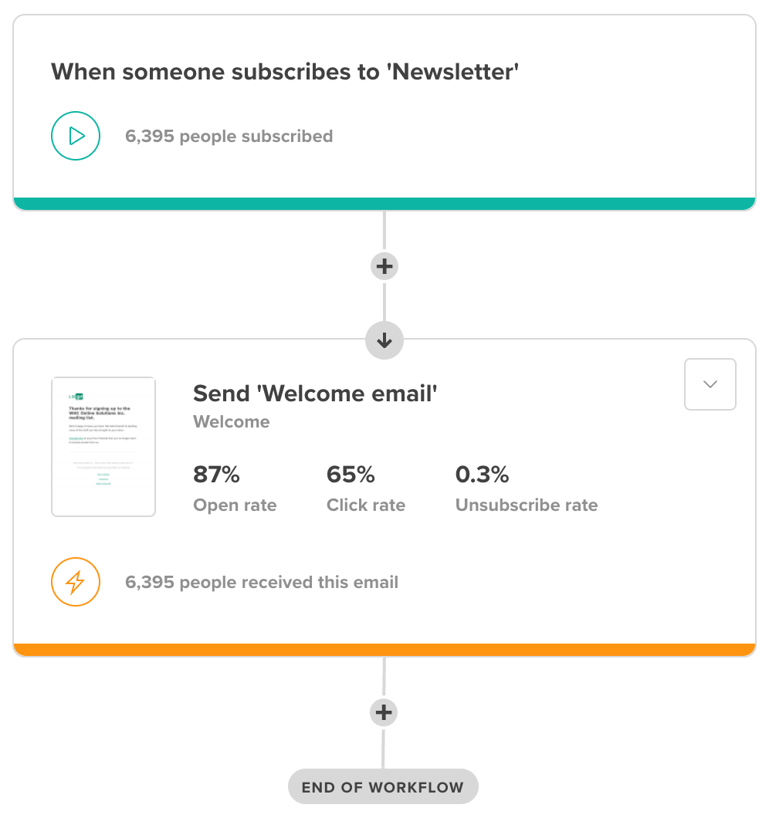
Task: Click the play icon in the subscription trigger card
Action: coord(75,136)
